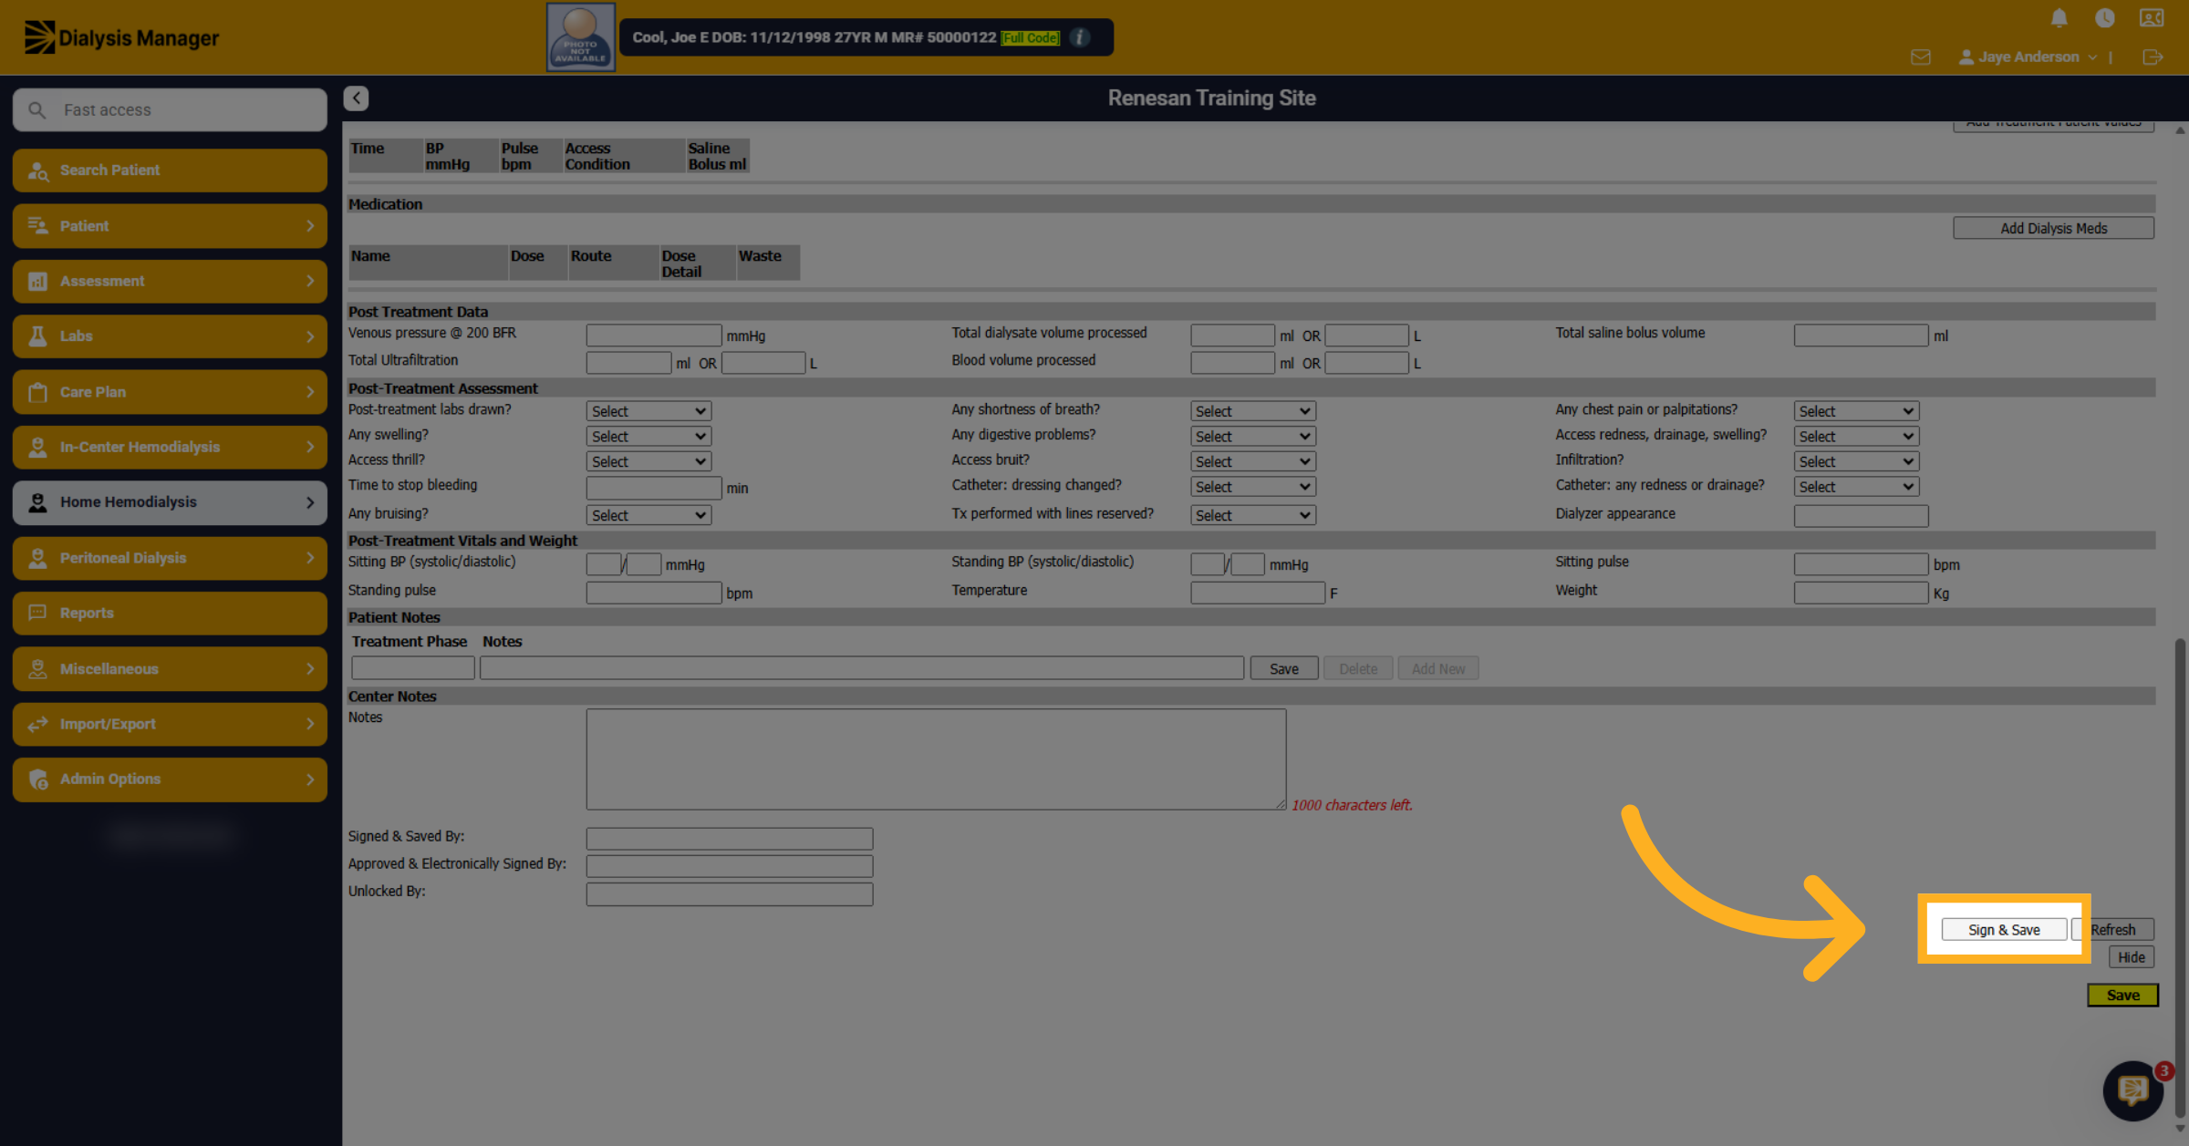Click Add Dialysis Meds button

[x=2053, y=228]
